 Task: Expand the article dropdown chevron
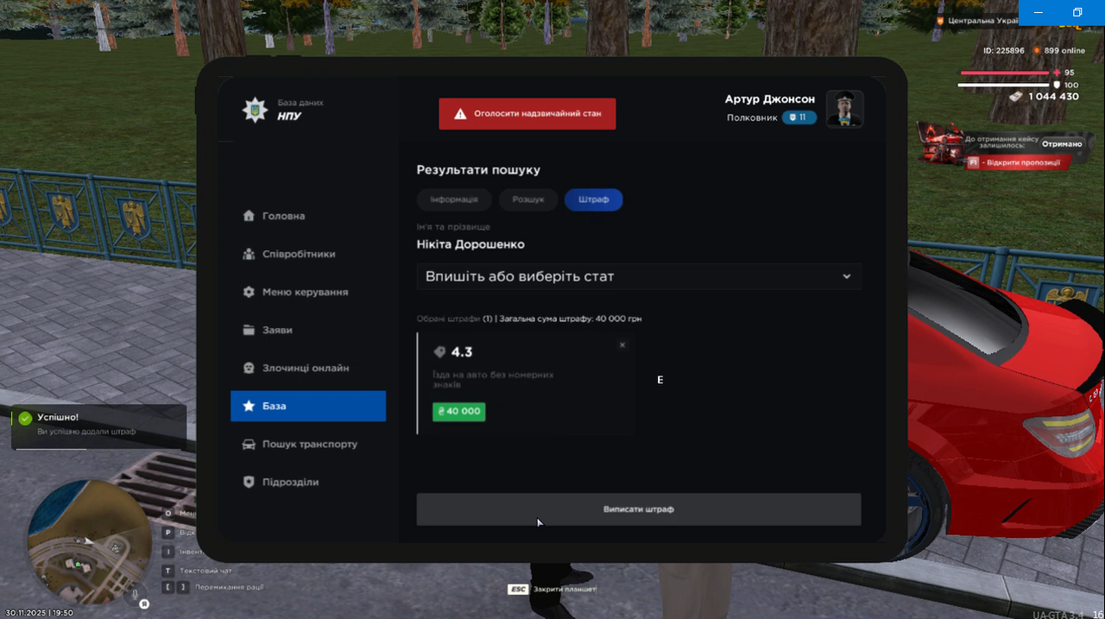click(847, 276)
